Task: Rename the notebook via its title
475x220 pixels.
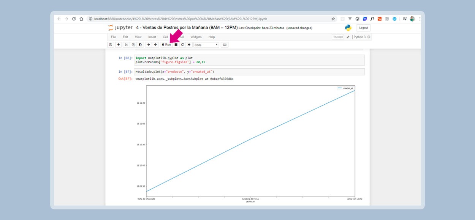Action: tap(187, 28)
